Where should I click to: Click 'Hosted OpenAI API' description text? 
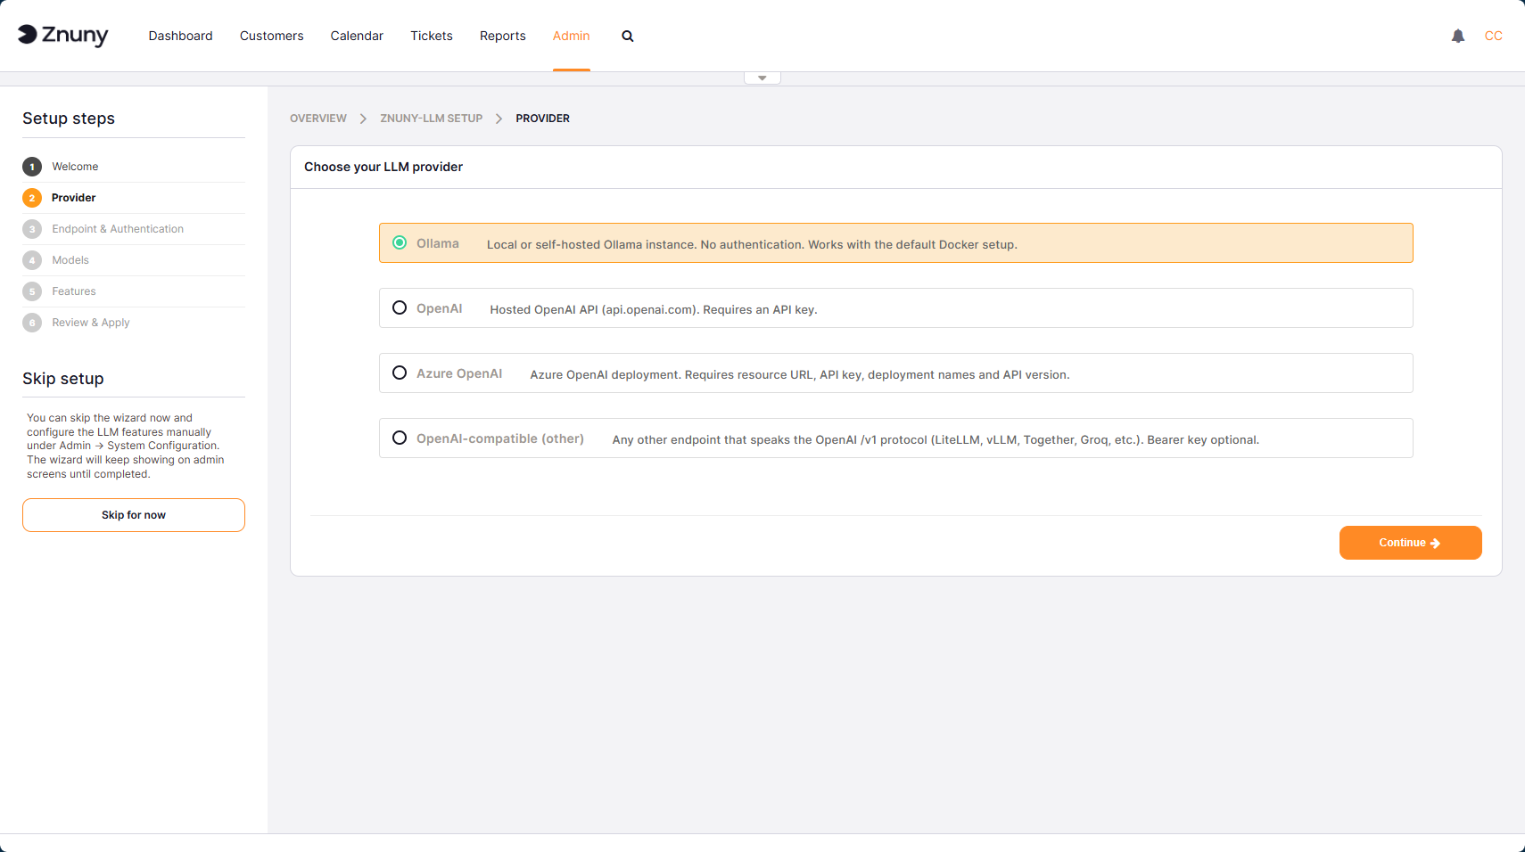point(654,309)
